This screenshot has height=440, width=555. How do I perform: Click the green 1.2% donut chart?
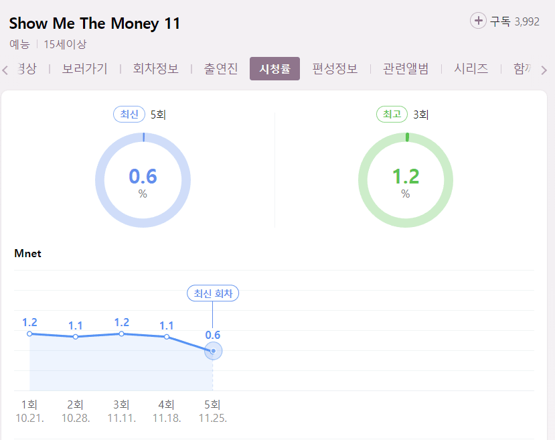tap(406, 181)
